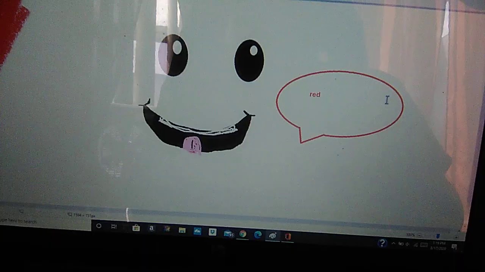485x272 pixels.
Task: Open Task View on the taskbar
Action: 114,227
